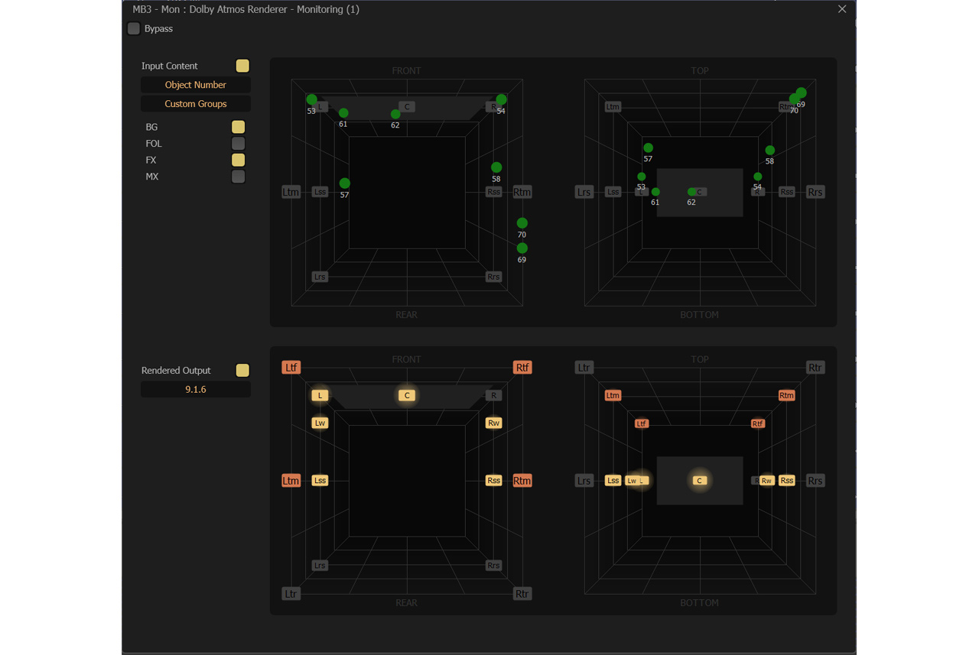
Task: Click the Lw speaker in Rendered Output front view
Action: (320, 423)
